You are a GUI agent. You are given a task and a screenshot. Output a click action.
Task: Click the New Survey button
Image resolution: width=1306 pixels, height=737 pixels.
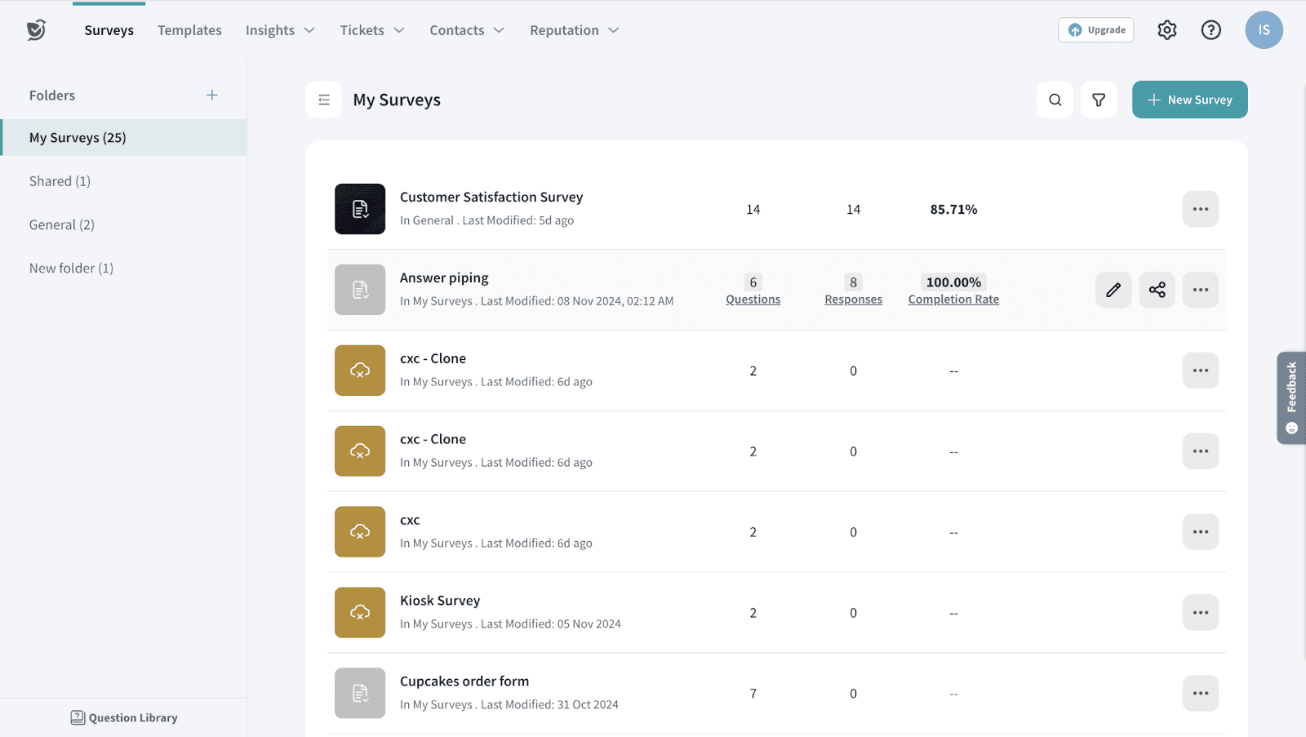point(1189,100)
